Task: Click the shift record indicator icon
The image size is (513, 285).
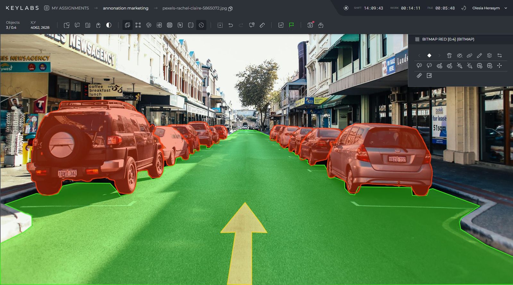Action: [x=346, y=8]
